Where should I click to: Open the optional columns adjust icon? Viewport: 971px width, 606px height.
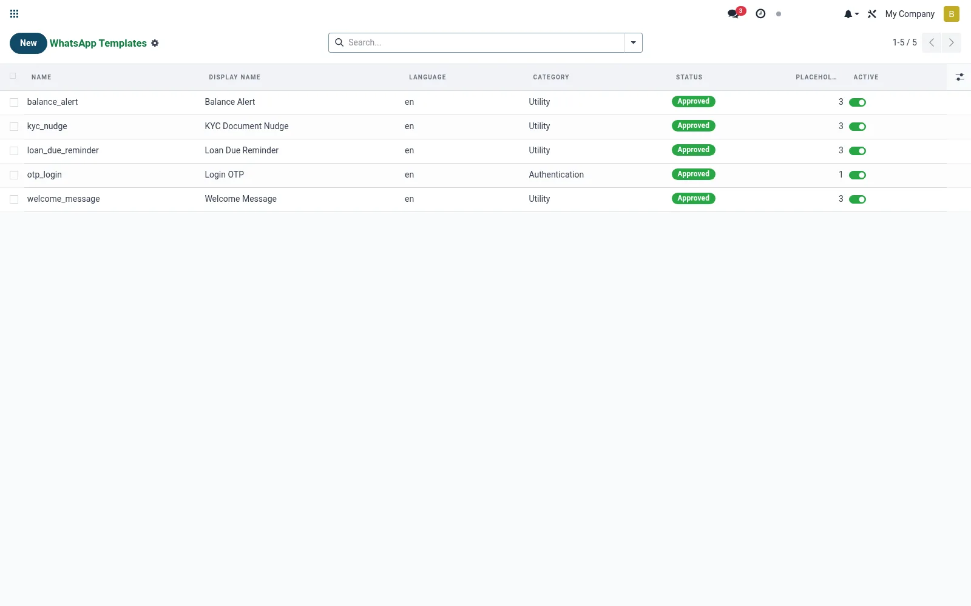coord(959,77)
